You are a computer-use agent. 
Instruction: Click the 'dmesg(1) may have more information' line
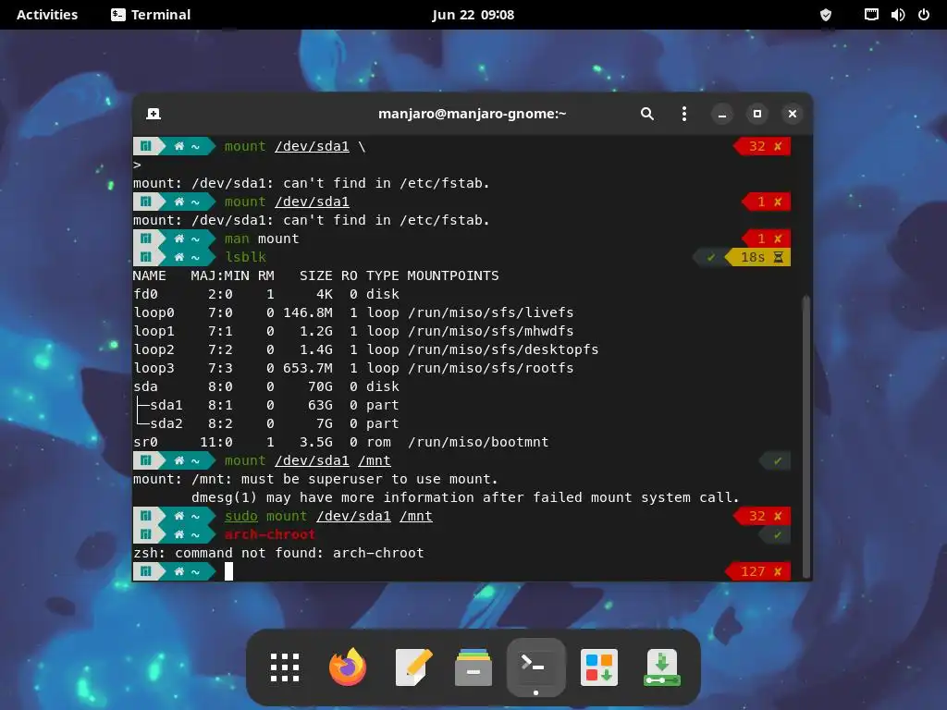click(x=465, y=496)
